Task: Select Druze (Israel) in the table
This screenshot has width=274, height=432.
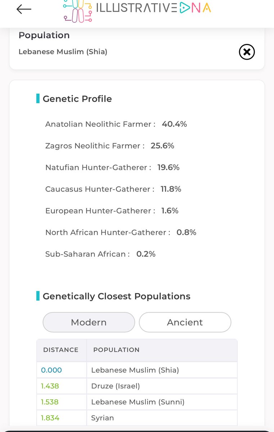Action: click(x=116, y=386)
